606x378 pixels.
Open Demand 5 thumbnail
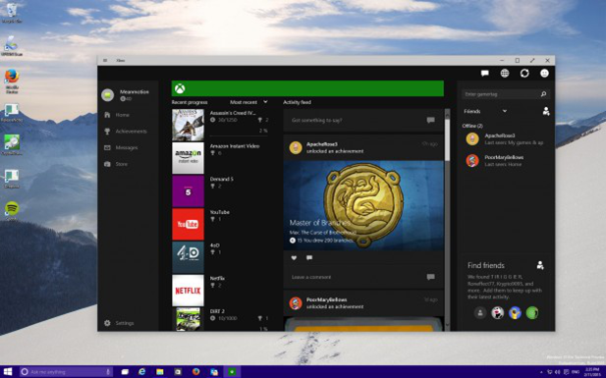click(x=188, y=190)
